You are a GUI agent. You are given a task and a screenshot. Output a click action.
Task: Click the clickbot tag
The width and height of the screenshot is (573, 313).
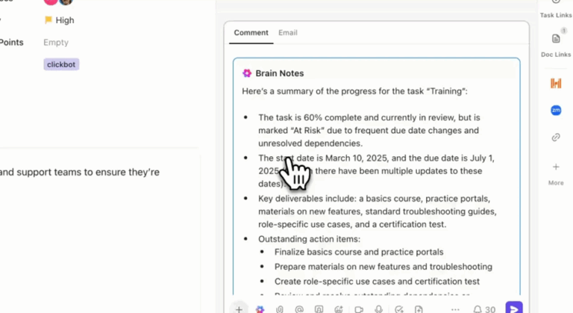click(x=61, y=65)
